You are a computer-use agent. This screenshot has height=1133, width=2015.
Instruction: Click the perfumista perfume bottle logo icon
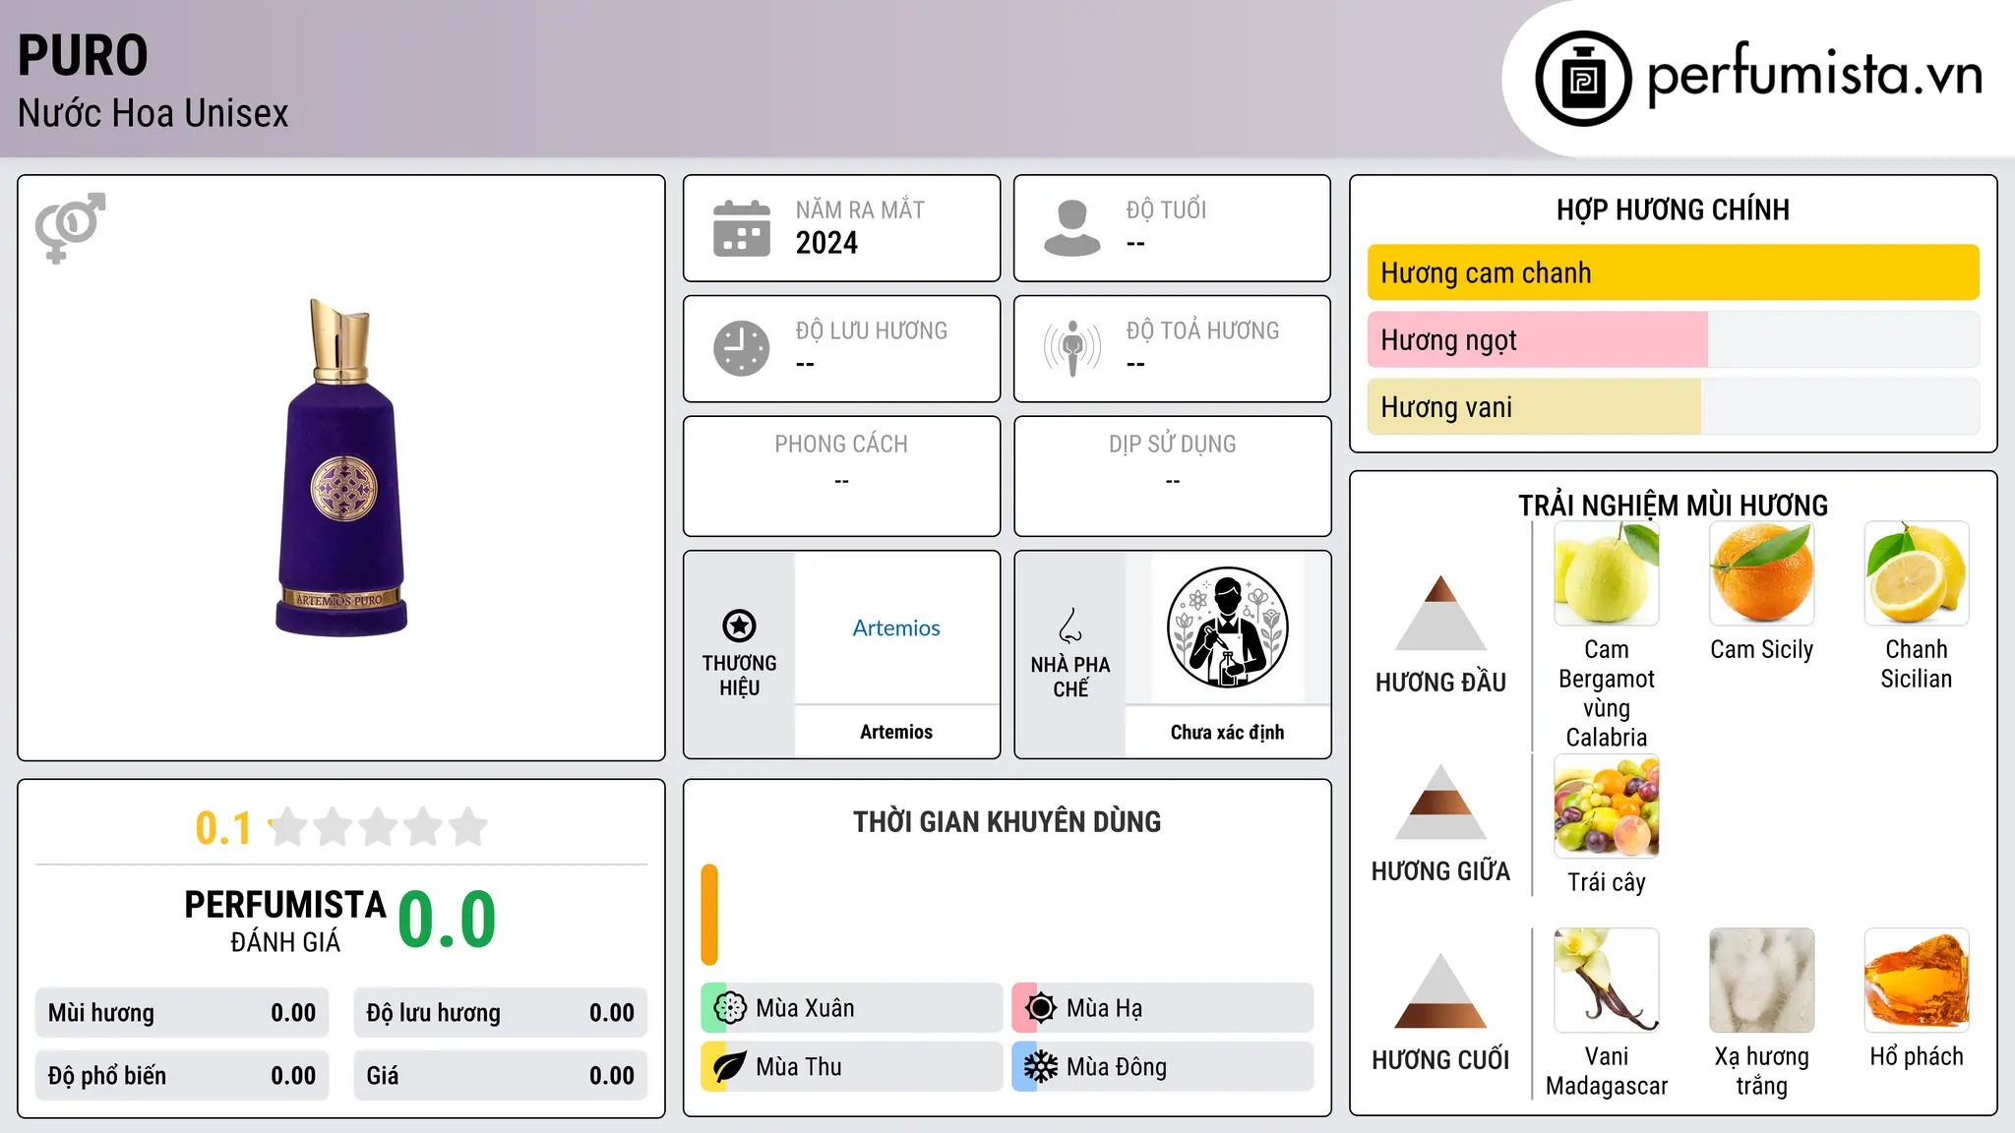[x=1583, y=79]
